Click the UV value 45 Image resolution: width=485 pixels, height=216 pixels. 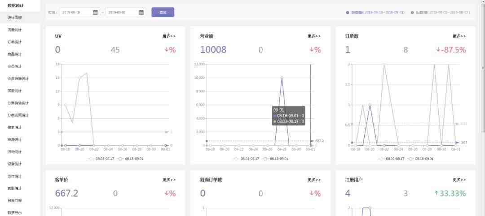115,50
